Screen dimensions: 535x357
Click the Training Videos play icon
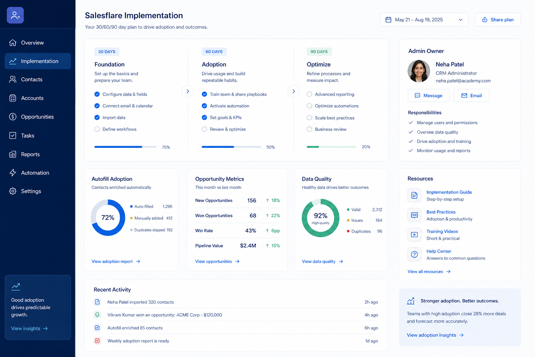tap(414, 235)
